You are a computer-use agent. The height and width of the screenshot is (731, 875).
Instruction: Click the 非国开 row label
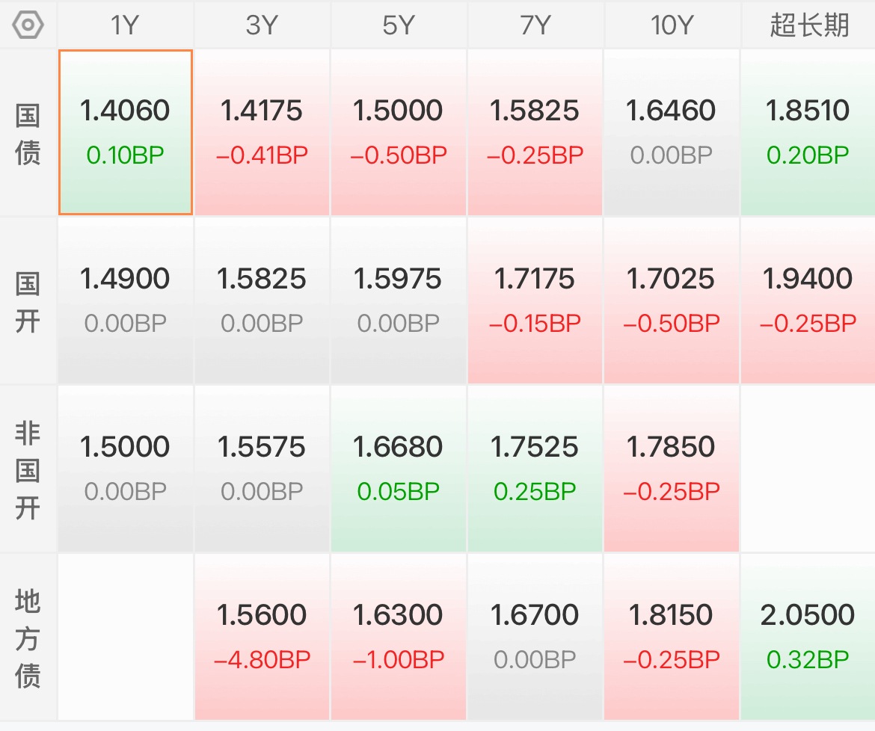(28, 470)
